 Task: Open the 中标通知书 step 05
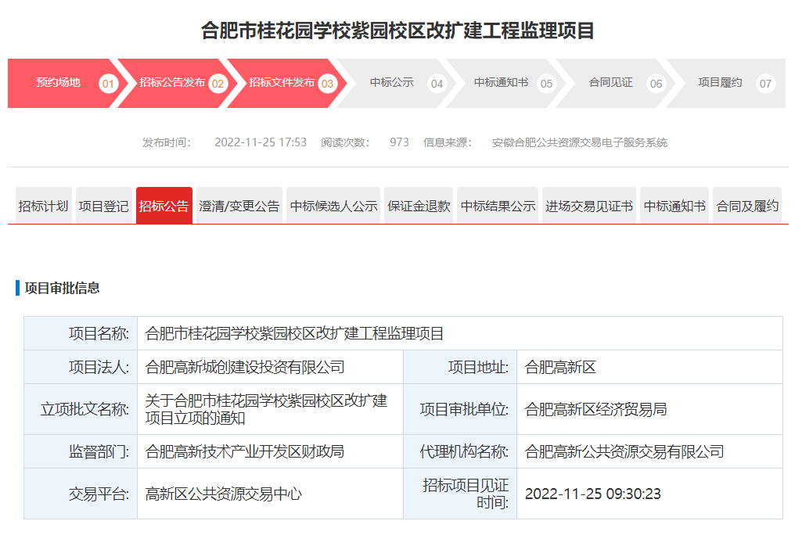tap(505, 83)
